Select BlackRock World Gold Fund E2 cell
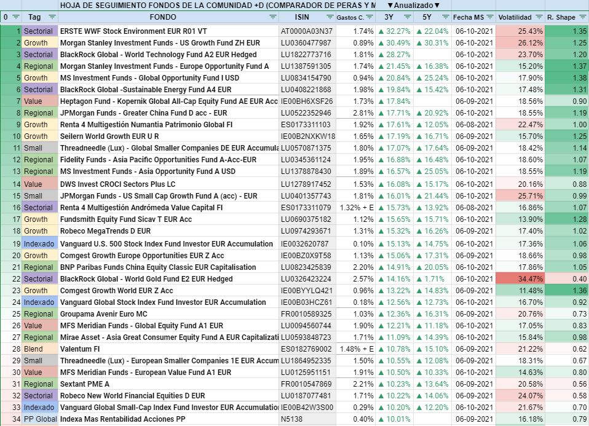Viewport: 589px width, 426px height. 168,278
